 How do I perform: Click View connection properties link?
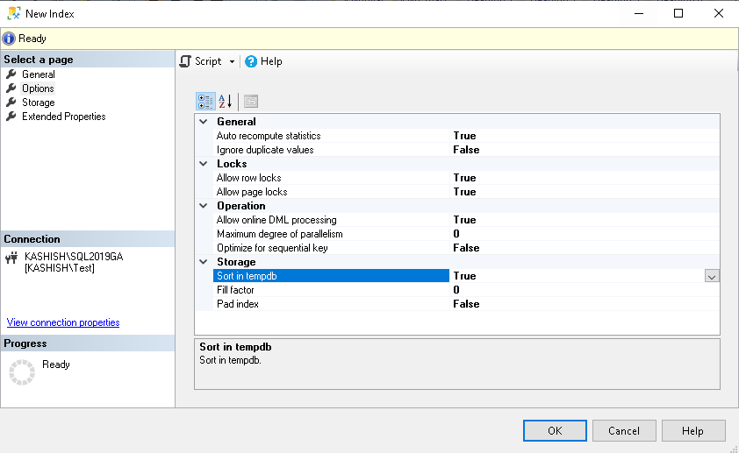pyautogui.click(x=63, y=322)
